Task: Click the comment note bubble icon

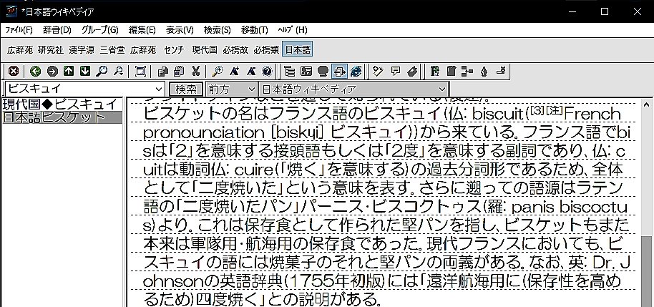Action: click(x=395, y=72)
